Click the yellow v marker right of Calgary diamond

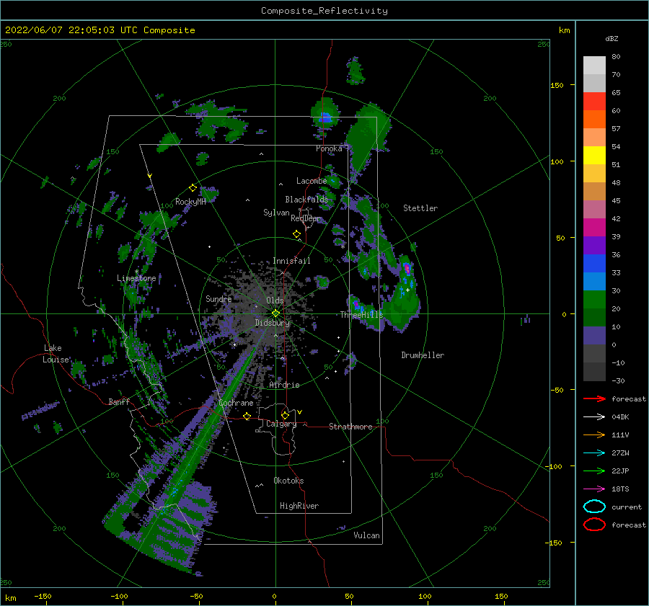point(300,412)
